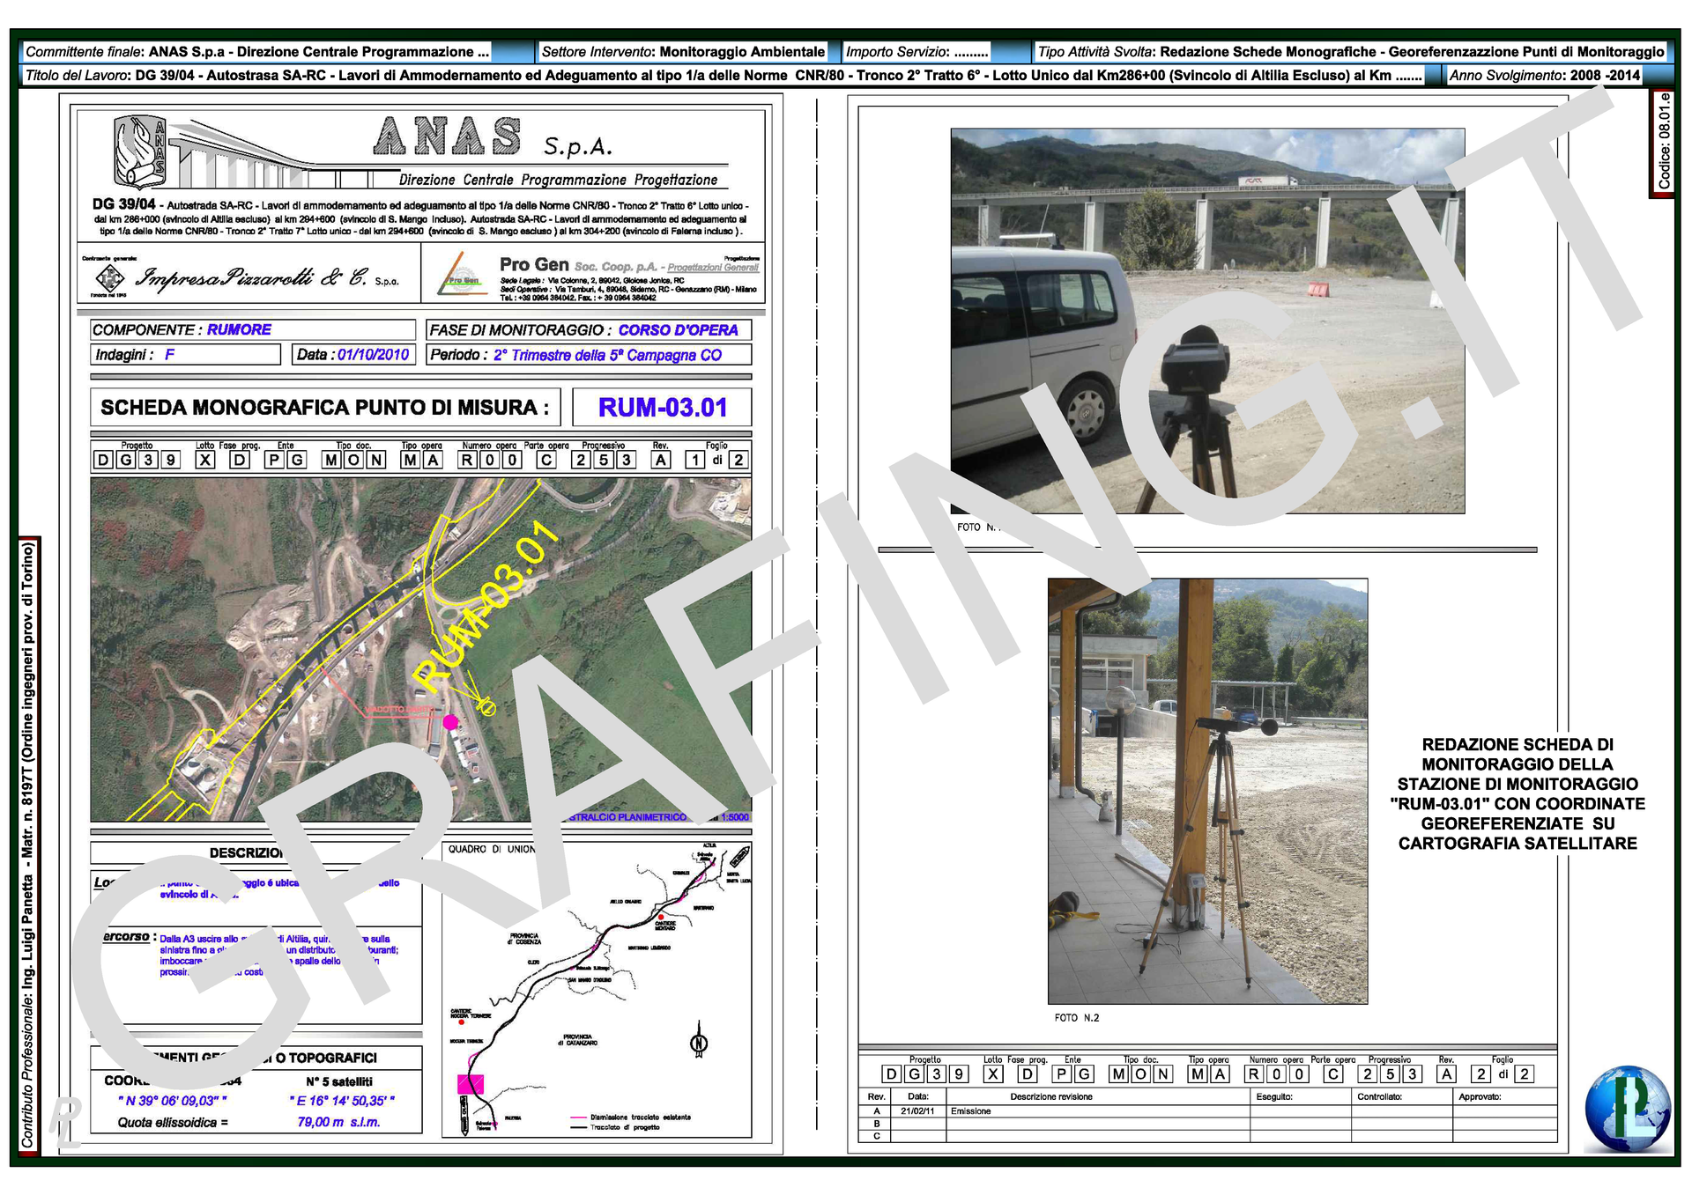Select revision row A Emissione entry
The height and width of the screenshot is (1195, 1692).
coord(969,1111)
